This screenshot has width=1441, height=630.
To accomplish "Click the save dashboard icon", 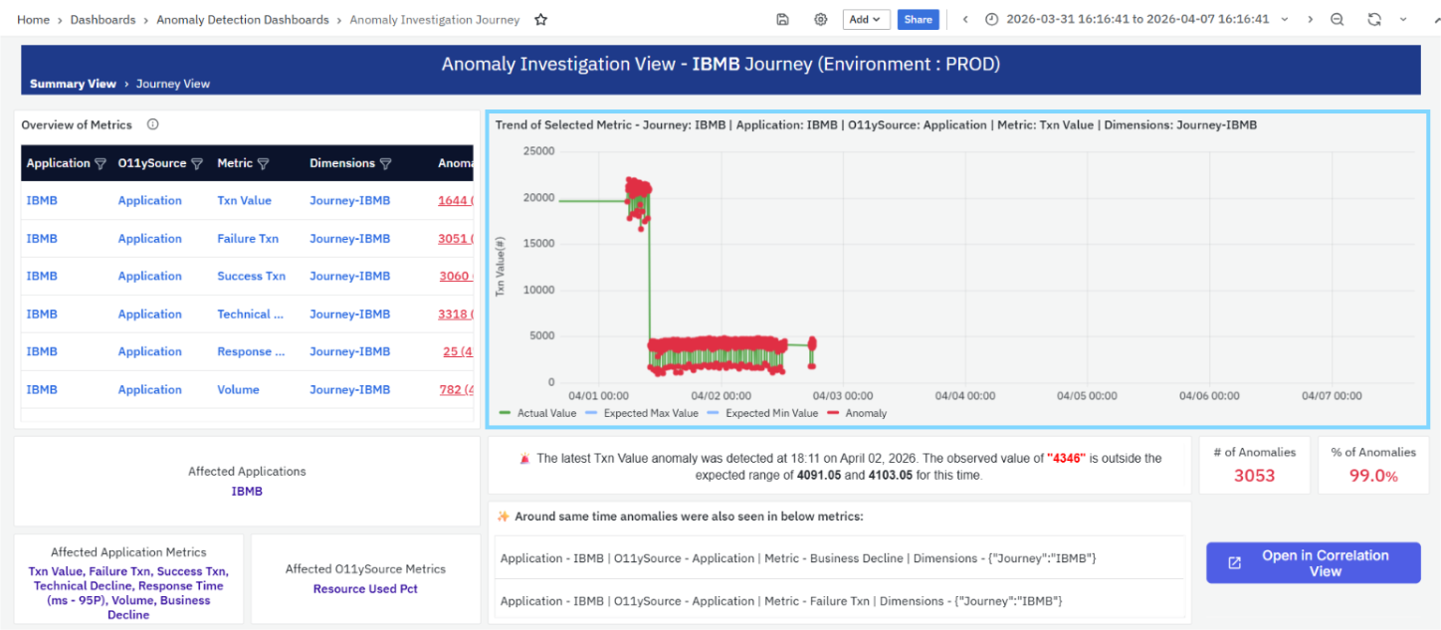I will pos(783,20).
